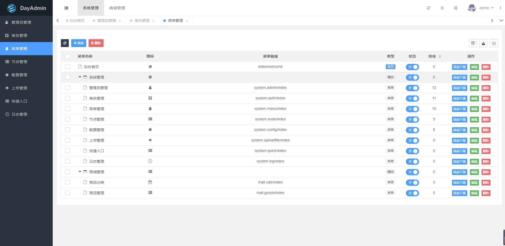Check the 后台首页 row checkbox
Viewport: 505px width, 246px height.
coord(67,67)
